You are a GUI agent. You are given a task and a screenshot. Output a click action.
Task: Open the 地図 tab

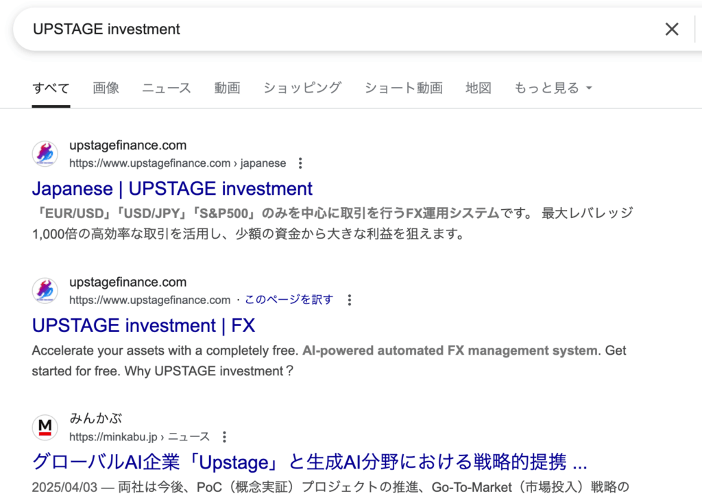coord(478,88)
